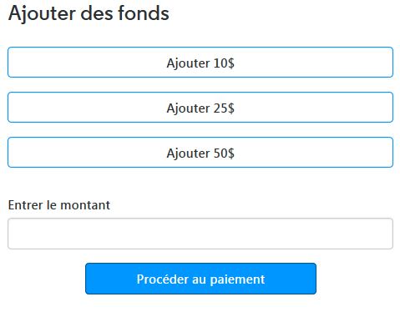400x312 pixels.
Task: Select the 10$ top-up button
Action: [200, 63]
